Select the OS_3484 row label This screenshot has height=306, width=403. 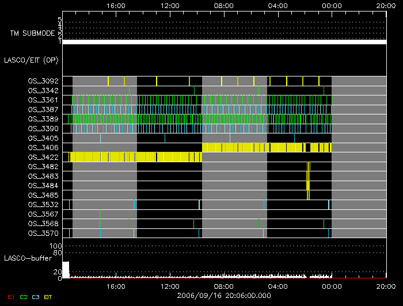point(43,186)
